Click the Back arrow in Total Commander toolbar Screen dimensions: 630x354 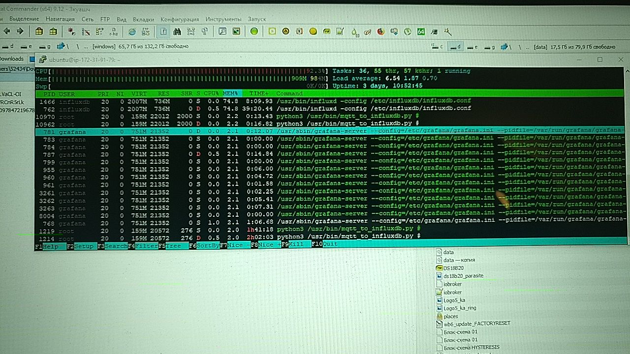(x=7, y=31)
